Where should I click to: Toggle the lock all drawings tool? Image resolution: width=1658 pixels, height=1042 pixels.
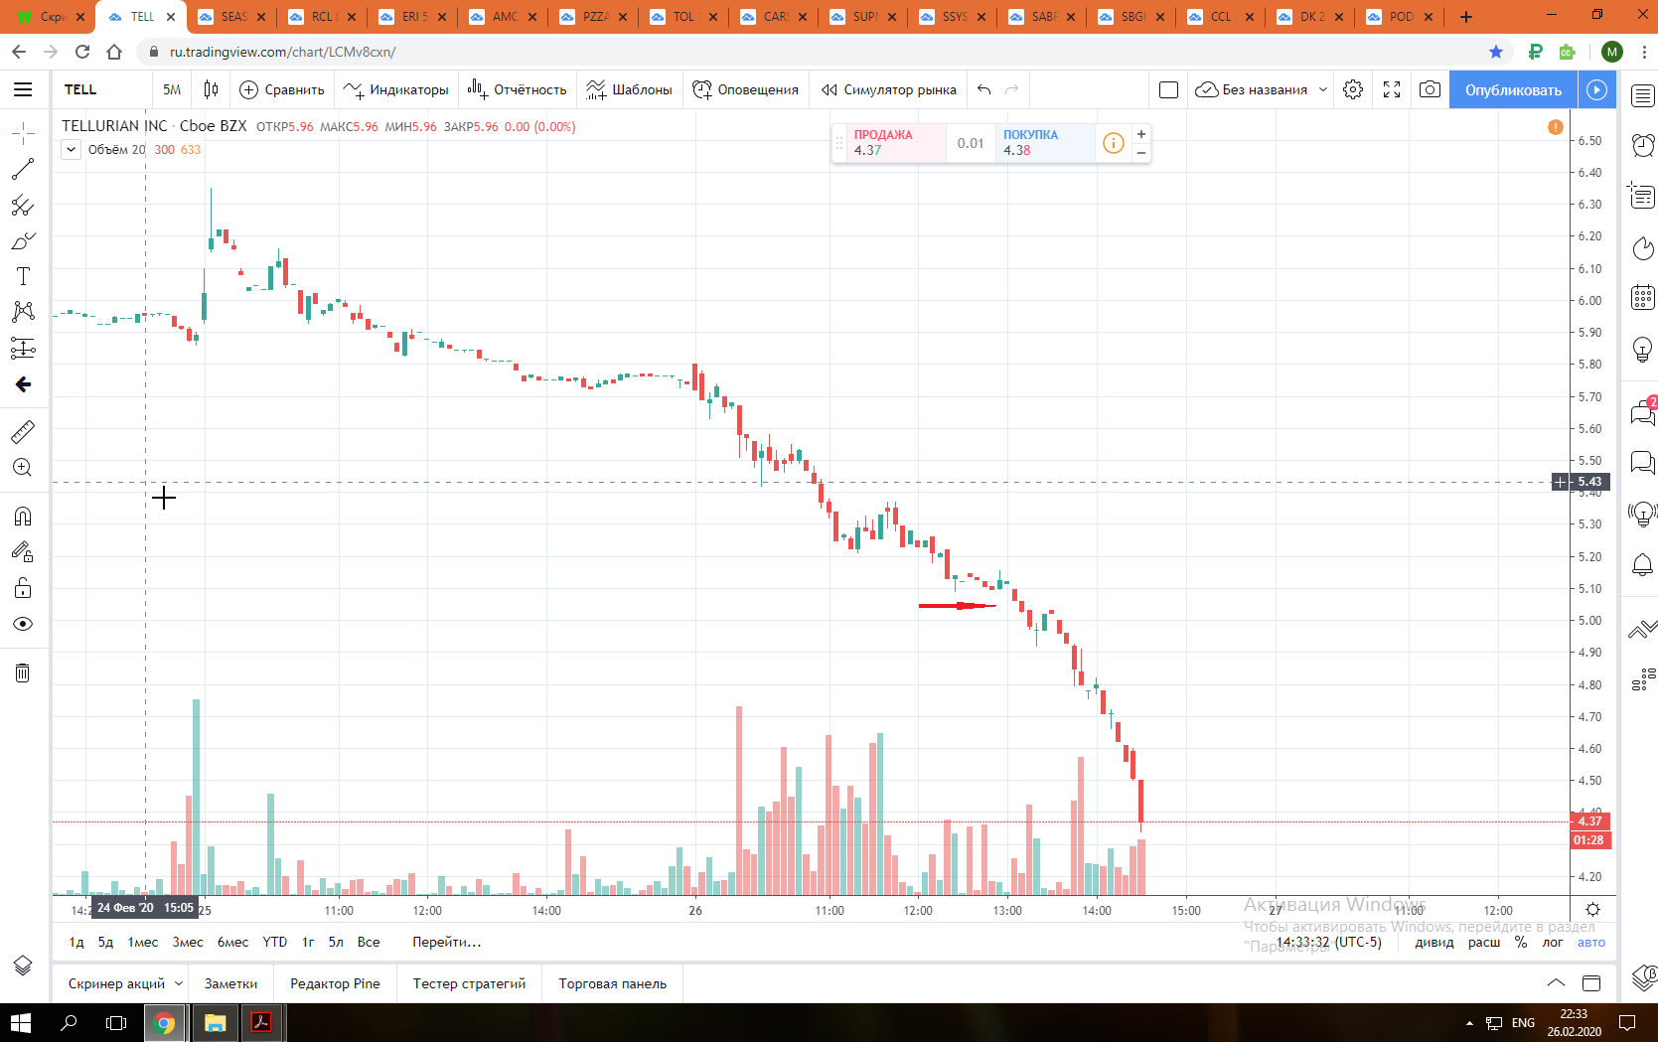tap(23, 588)
